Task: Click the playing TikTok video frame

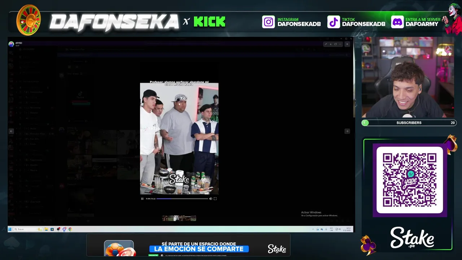Action: click(179, 139)
